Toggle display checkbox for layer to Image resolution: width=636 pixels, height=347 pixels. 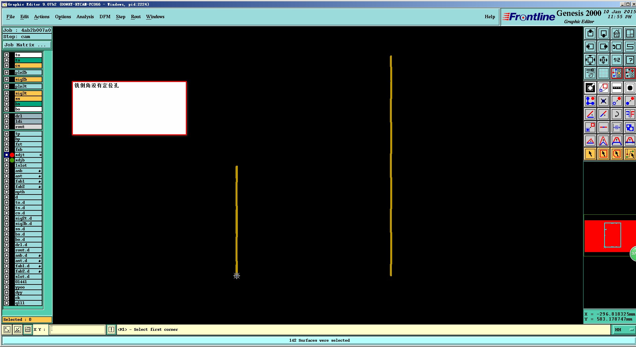[7, 55]
